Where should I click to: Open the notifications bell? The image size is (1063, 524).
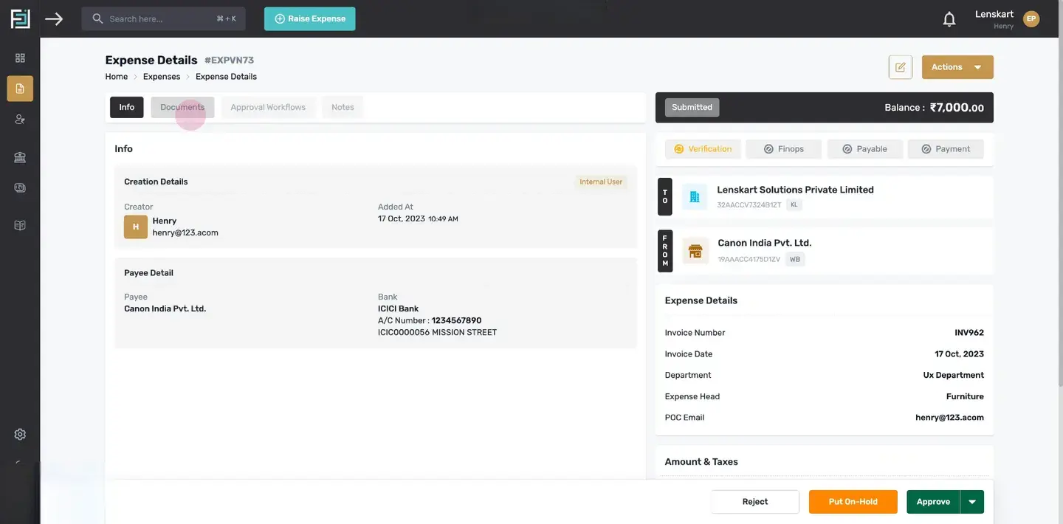pos(949,19)
